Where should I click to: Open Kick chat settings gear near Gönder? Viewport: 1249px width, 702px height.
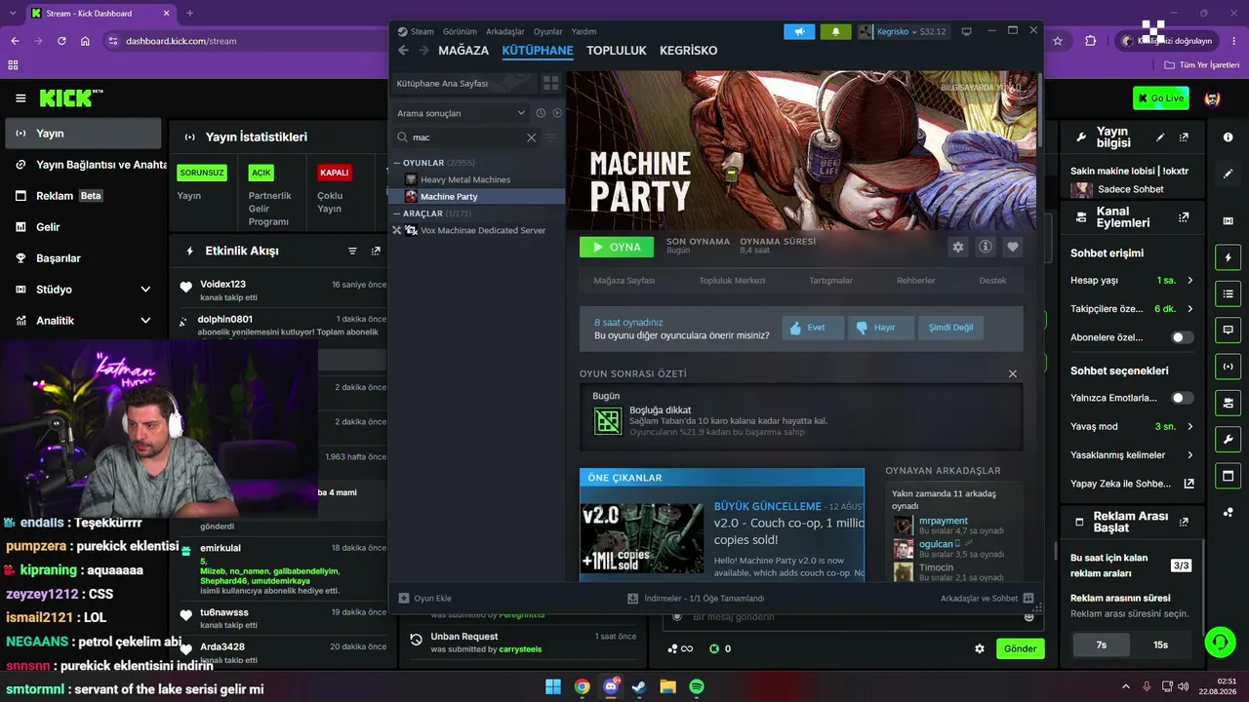click(980, 648)
